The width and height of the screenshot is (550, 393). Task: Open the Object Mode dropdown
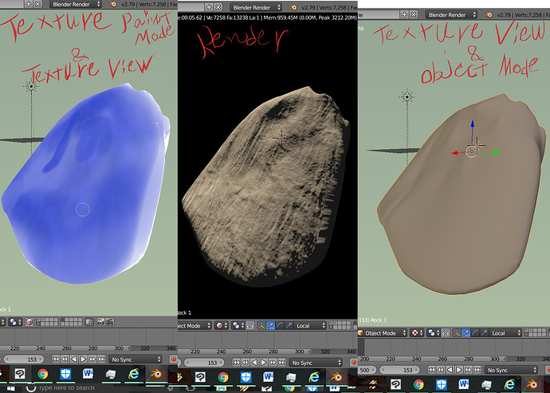pos(383,332)
